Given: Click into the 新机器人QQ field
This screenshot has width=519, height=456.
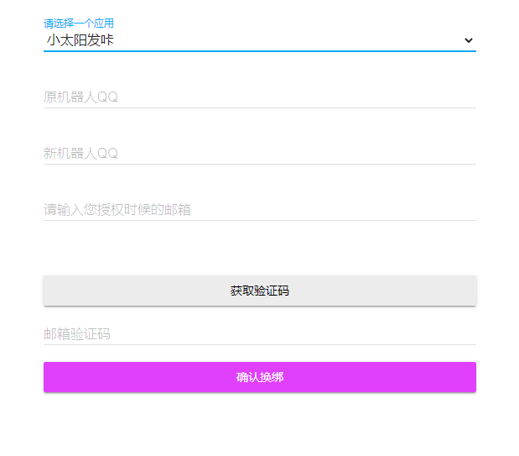Looking at the screenshot, I should [x=259, y=153].
